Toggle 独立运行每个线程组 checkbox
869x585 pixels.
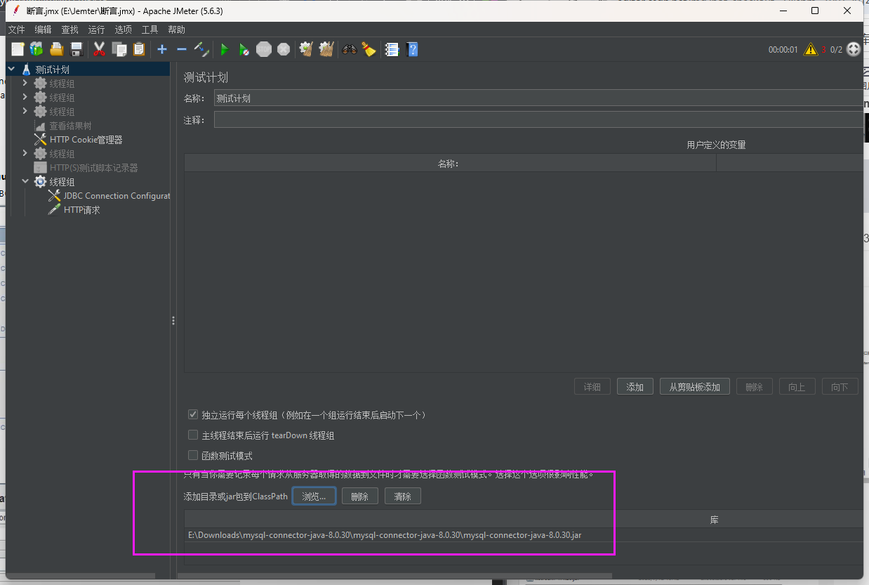(x=193, y=414)
